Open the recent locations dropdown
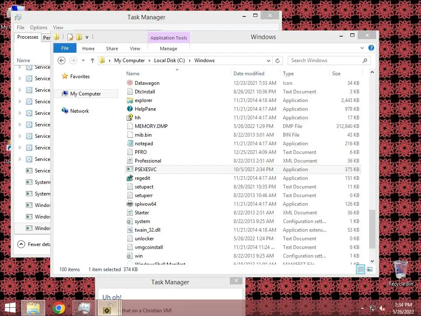The width and height of the screenshot is (421, 316). coord(83,60)
